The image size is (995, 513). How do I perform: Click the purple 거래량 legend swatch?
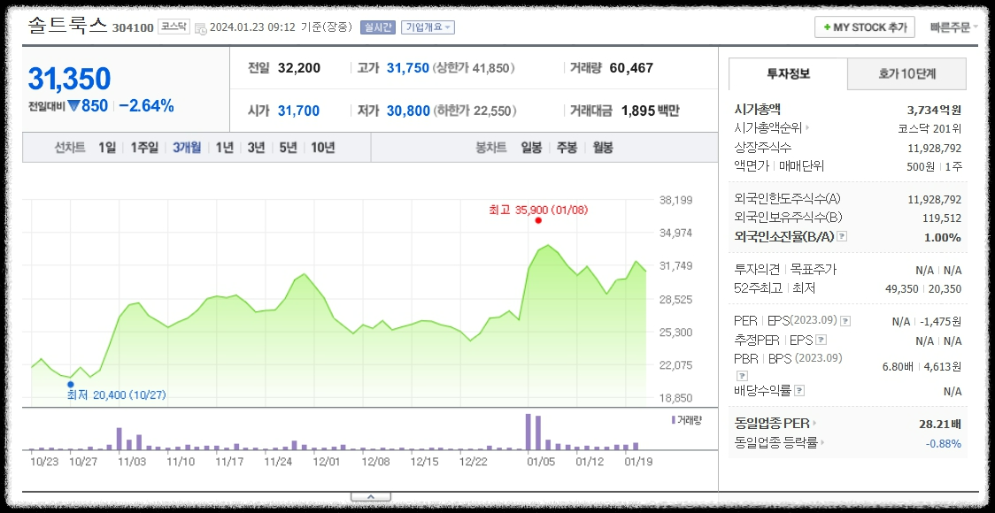click(x=674, y=420)
